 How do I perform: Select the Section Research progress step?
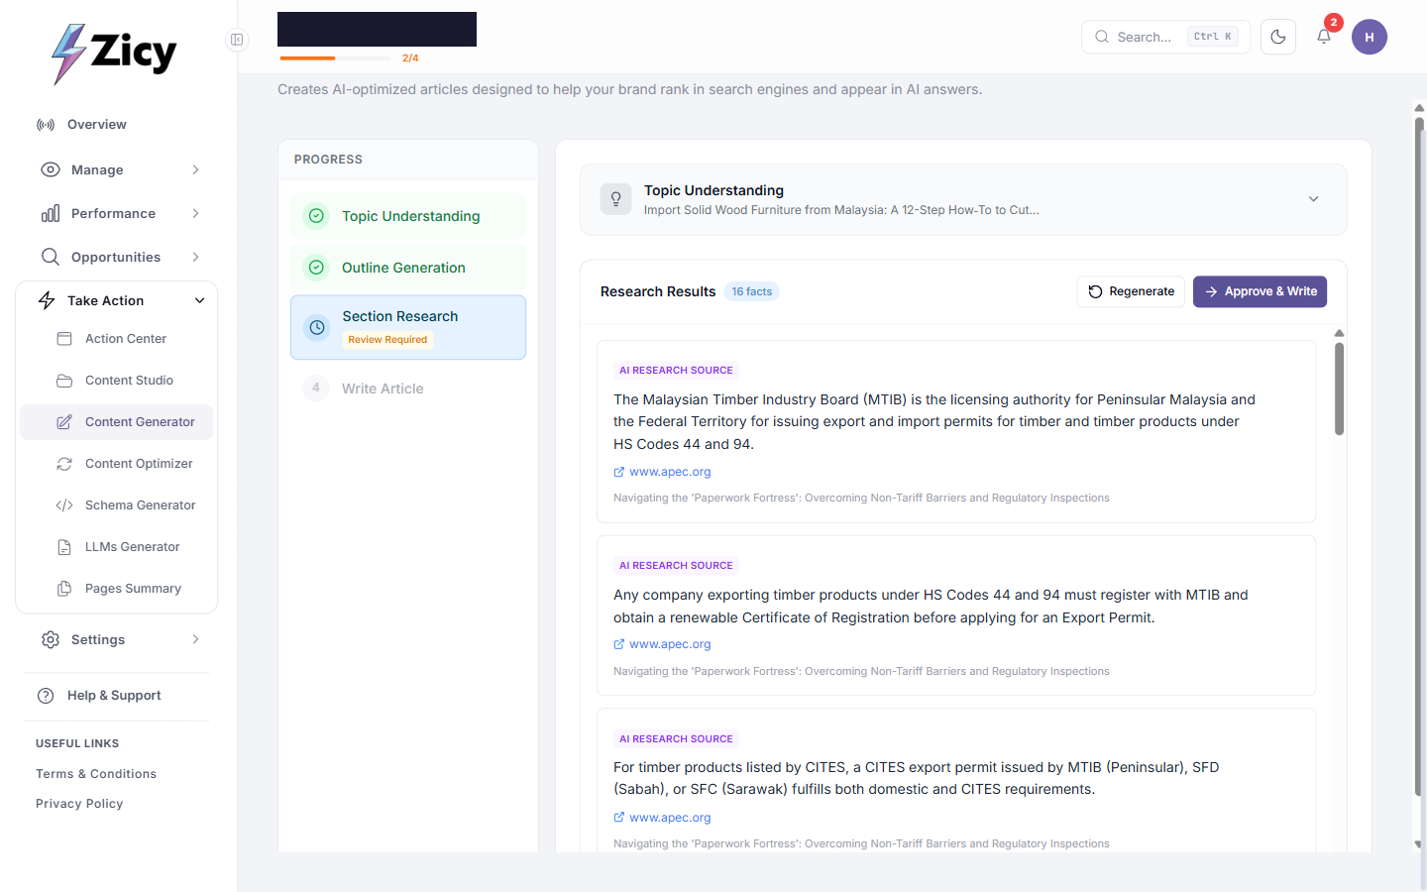click(x=408, y=327)
